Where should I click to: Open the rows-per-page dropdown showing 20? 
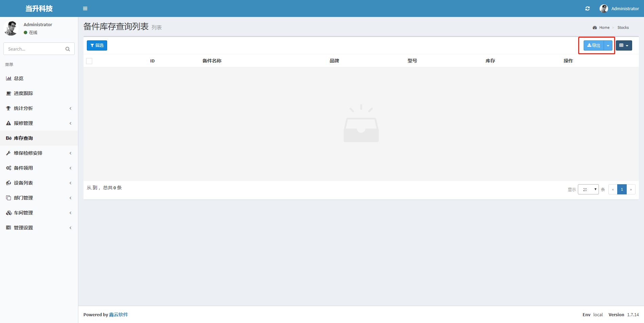coord(588,189)
